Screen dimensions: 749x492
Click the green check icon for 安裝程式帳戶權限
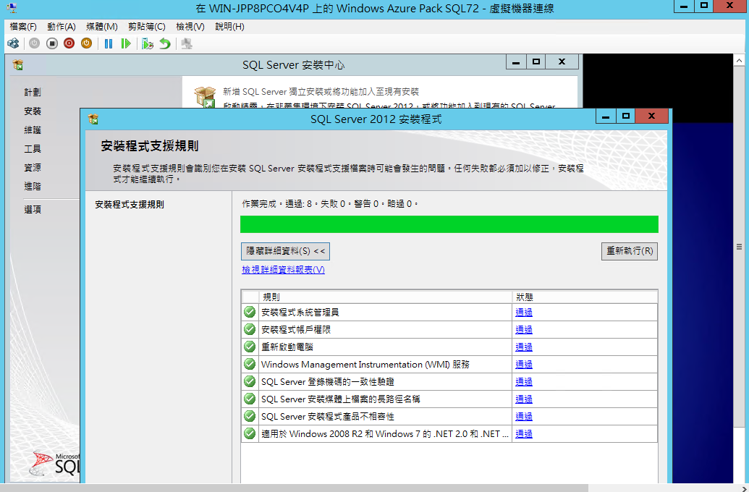250,330
